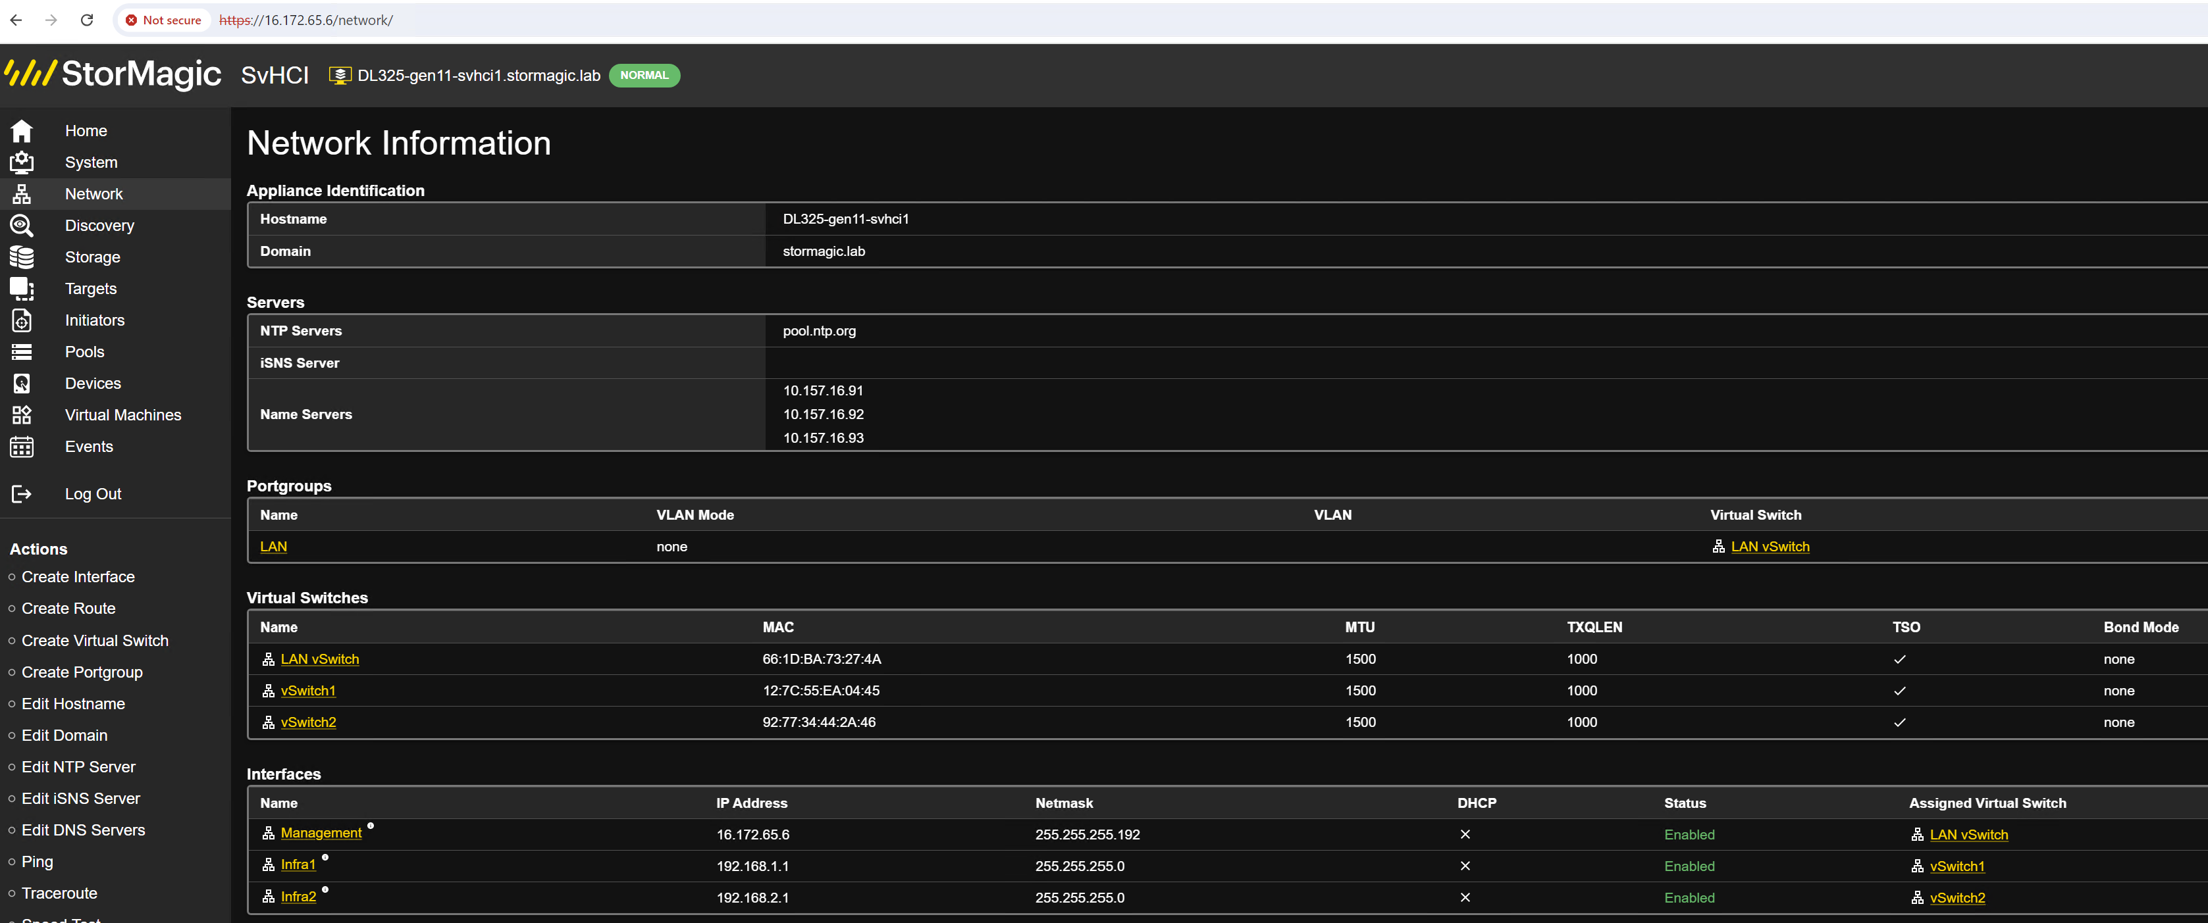Click the interface icon beside Management
2208x923 pixels.
(x=269, y=833)
